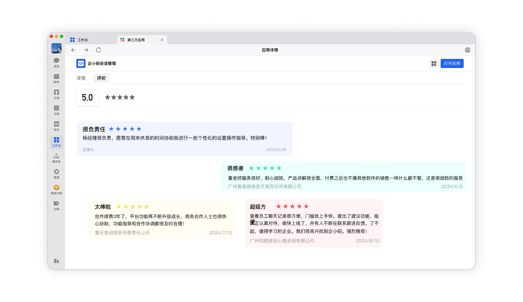
Task: Switch to the 工作台 browser tab
Action: (83, 40)
